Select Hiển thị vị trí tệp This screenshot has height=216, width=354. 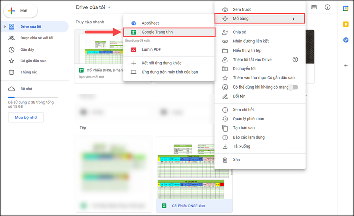(260, 51)
